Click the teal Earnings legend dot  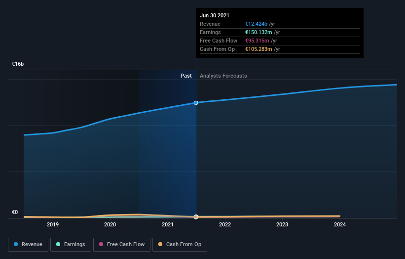point(58,244)
